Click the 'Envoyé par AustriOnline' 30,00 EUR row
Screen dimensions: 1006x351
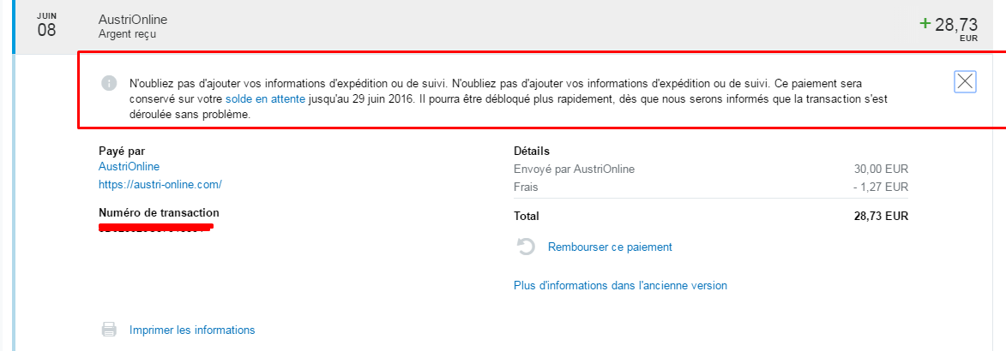click(x=711, y=170)
